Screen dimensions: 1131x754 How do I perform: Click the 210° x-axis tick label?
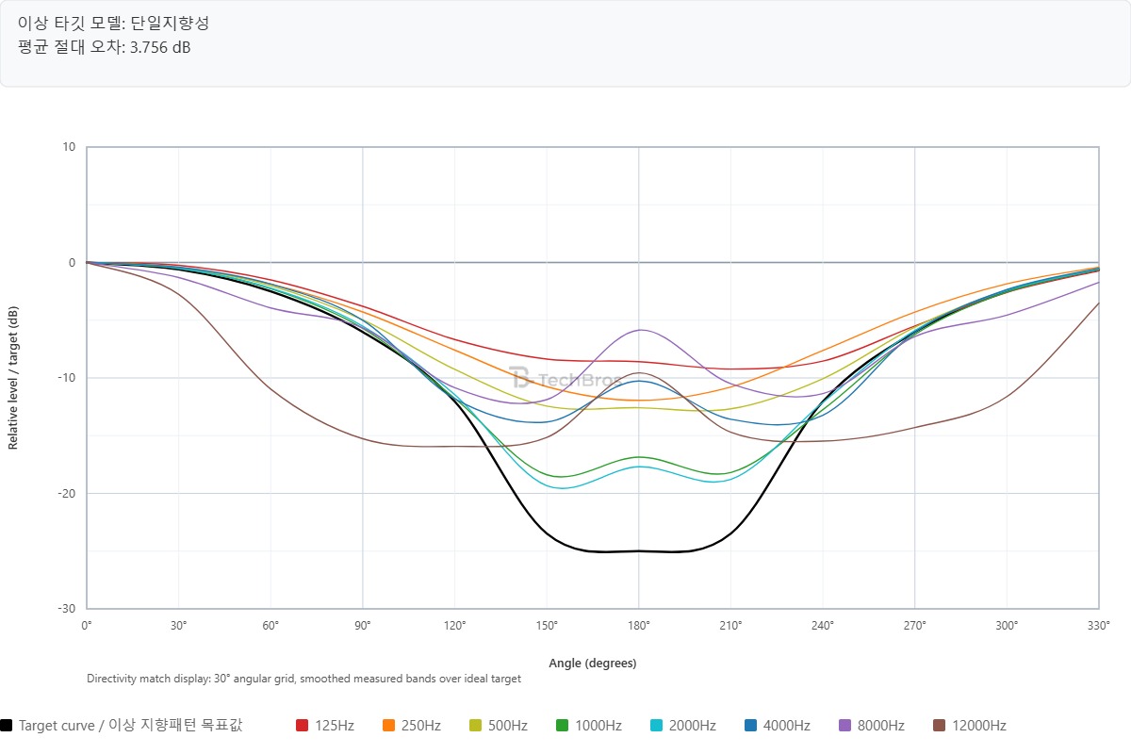[x=731, y=625]
